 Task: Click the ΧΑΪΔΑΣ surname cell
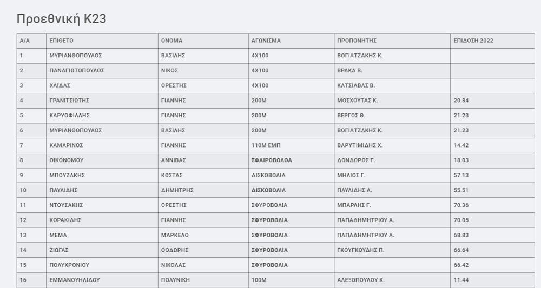click(x=60, y=85)
